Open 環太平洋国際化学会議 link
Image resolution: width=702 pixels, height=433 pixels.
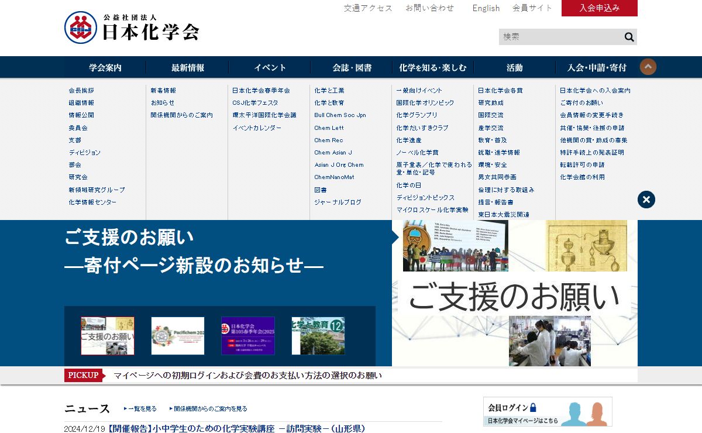pyautogui.click(x=264, y=115)
